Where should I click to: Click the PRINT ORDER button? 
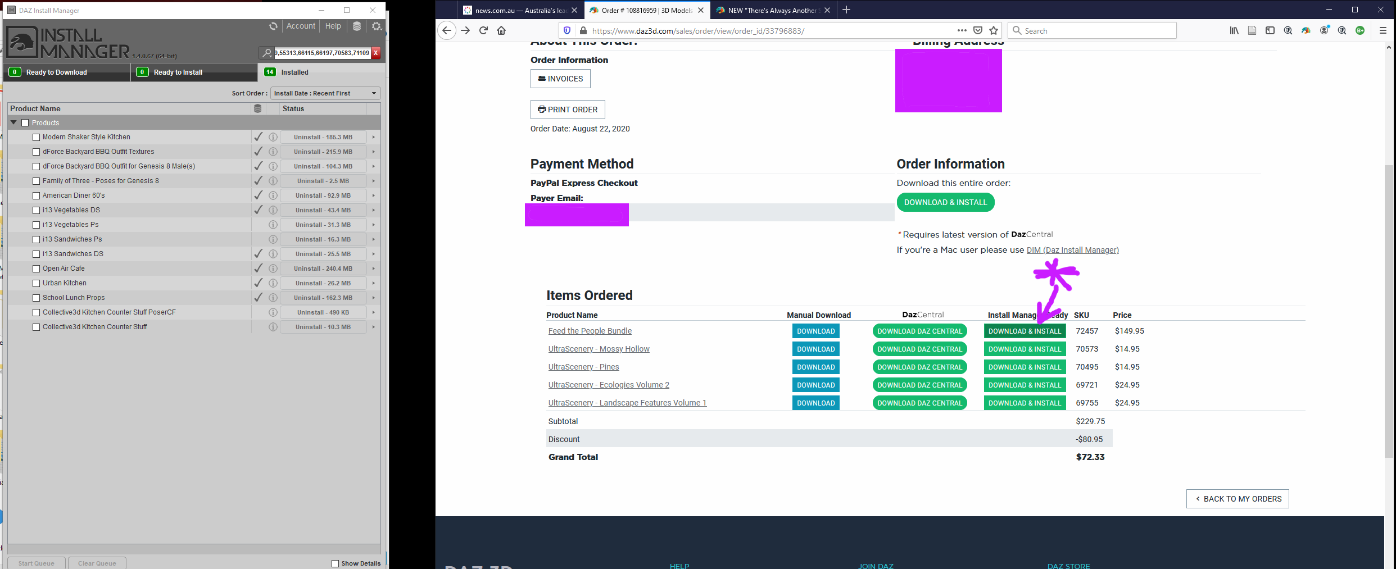point(568,110)
